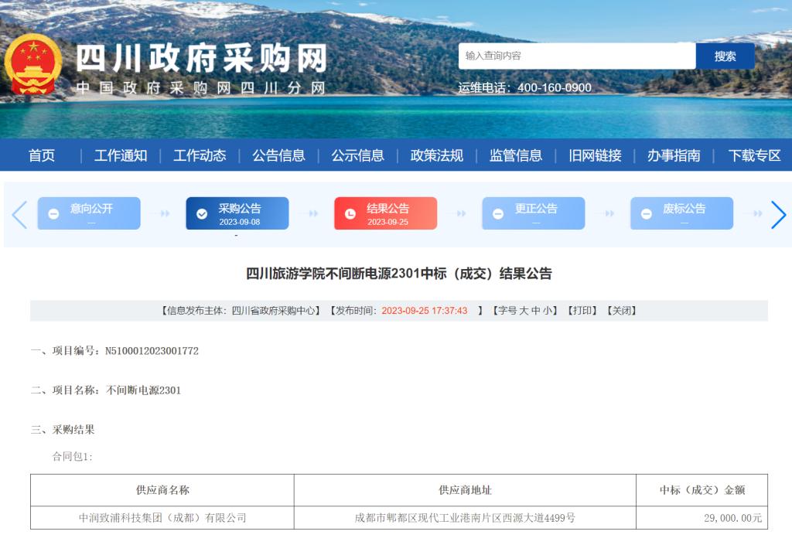Click the minus icon on 意向公开 step
The image size is (792, 545).
click(53, 214)
